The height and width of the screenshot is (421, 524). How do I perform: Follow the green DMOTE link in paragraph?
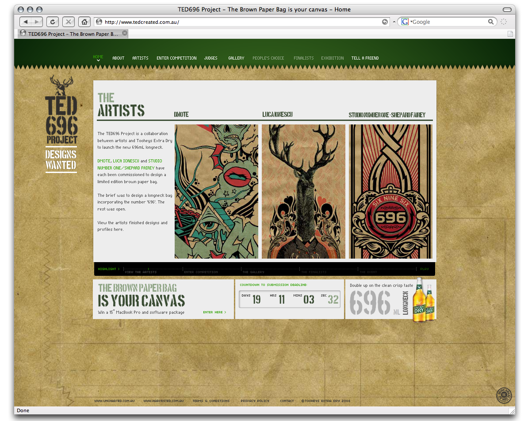coord(104,161)
